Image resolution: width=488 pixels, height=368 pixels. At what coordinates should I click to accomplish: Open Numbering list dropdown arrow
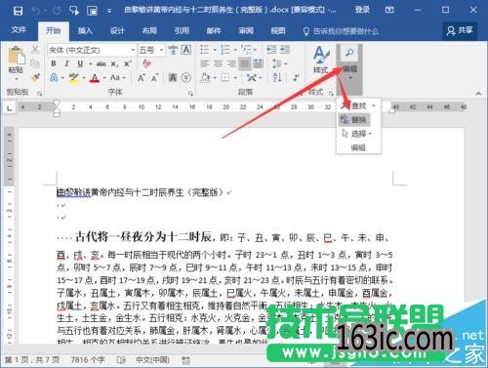click(x=235, y=50)
